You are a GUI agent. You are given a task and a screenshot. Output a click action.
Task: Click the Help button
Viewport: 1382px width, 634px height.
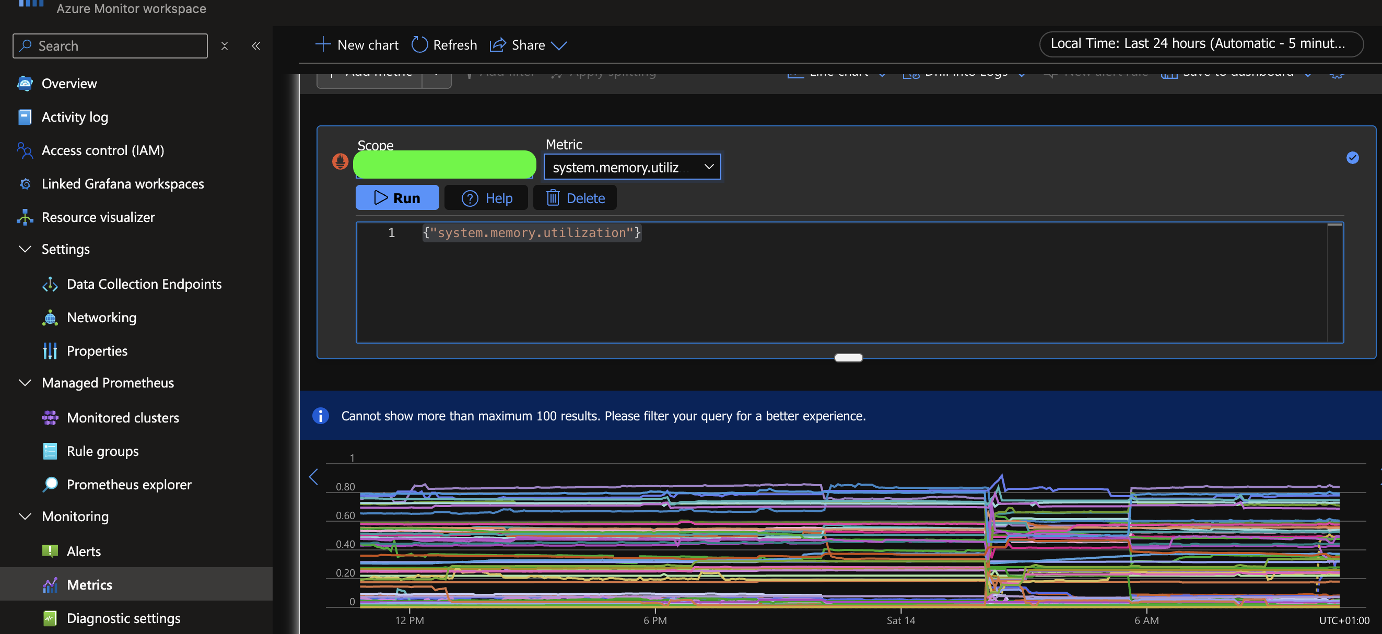[486, 197]
